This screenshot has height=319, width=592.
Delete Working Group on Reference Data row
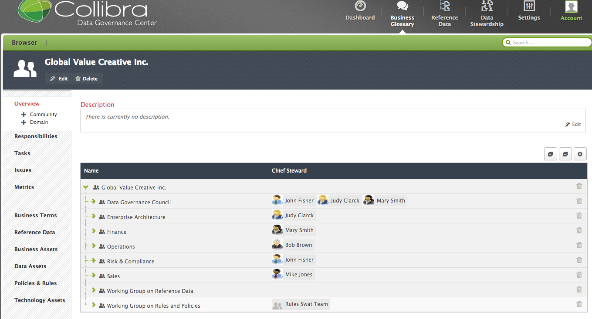pos(579,289)
